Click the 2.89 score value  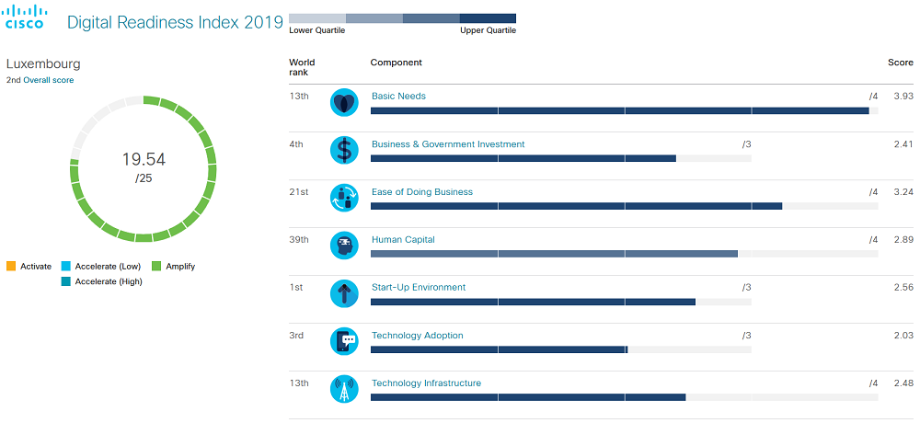(x=903, y=239)
